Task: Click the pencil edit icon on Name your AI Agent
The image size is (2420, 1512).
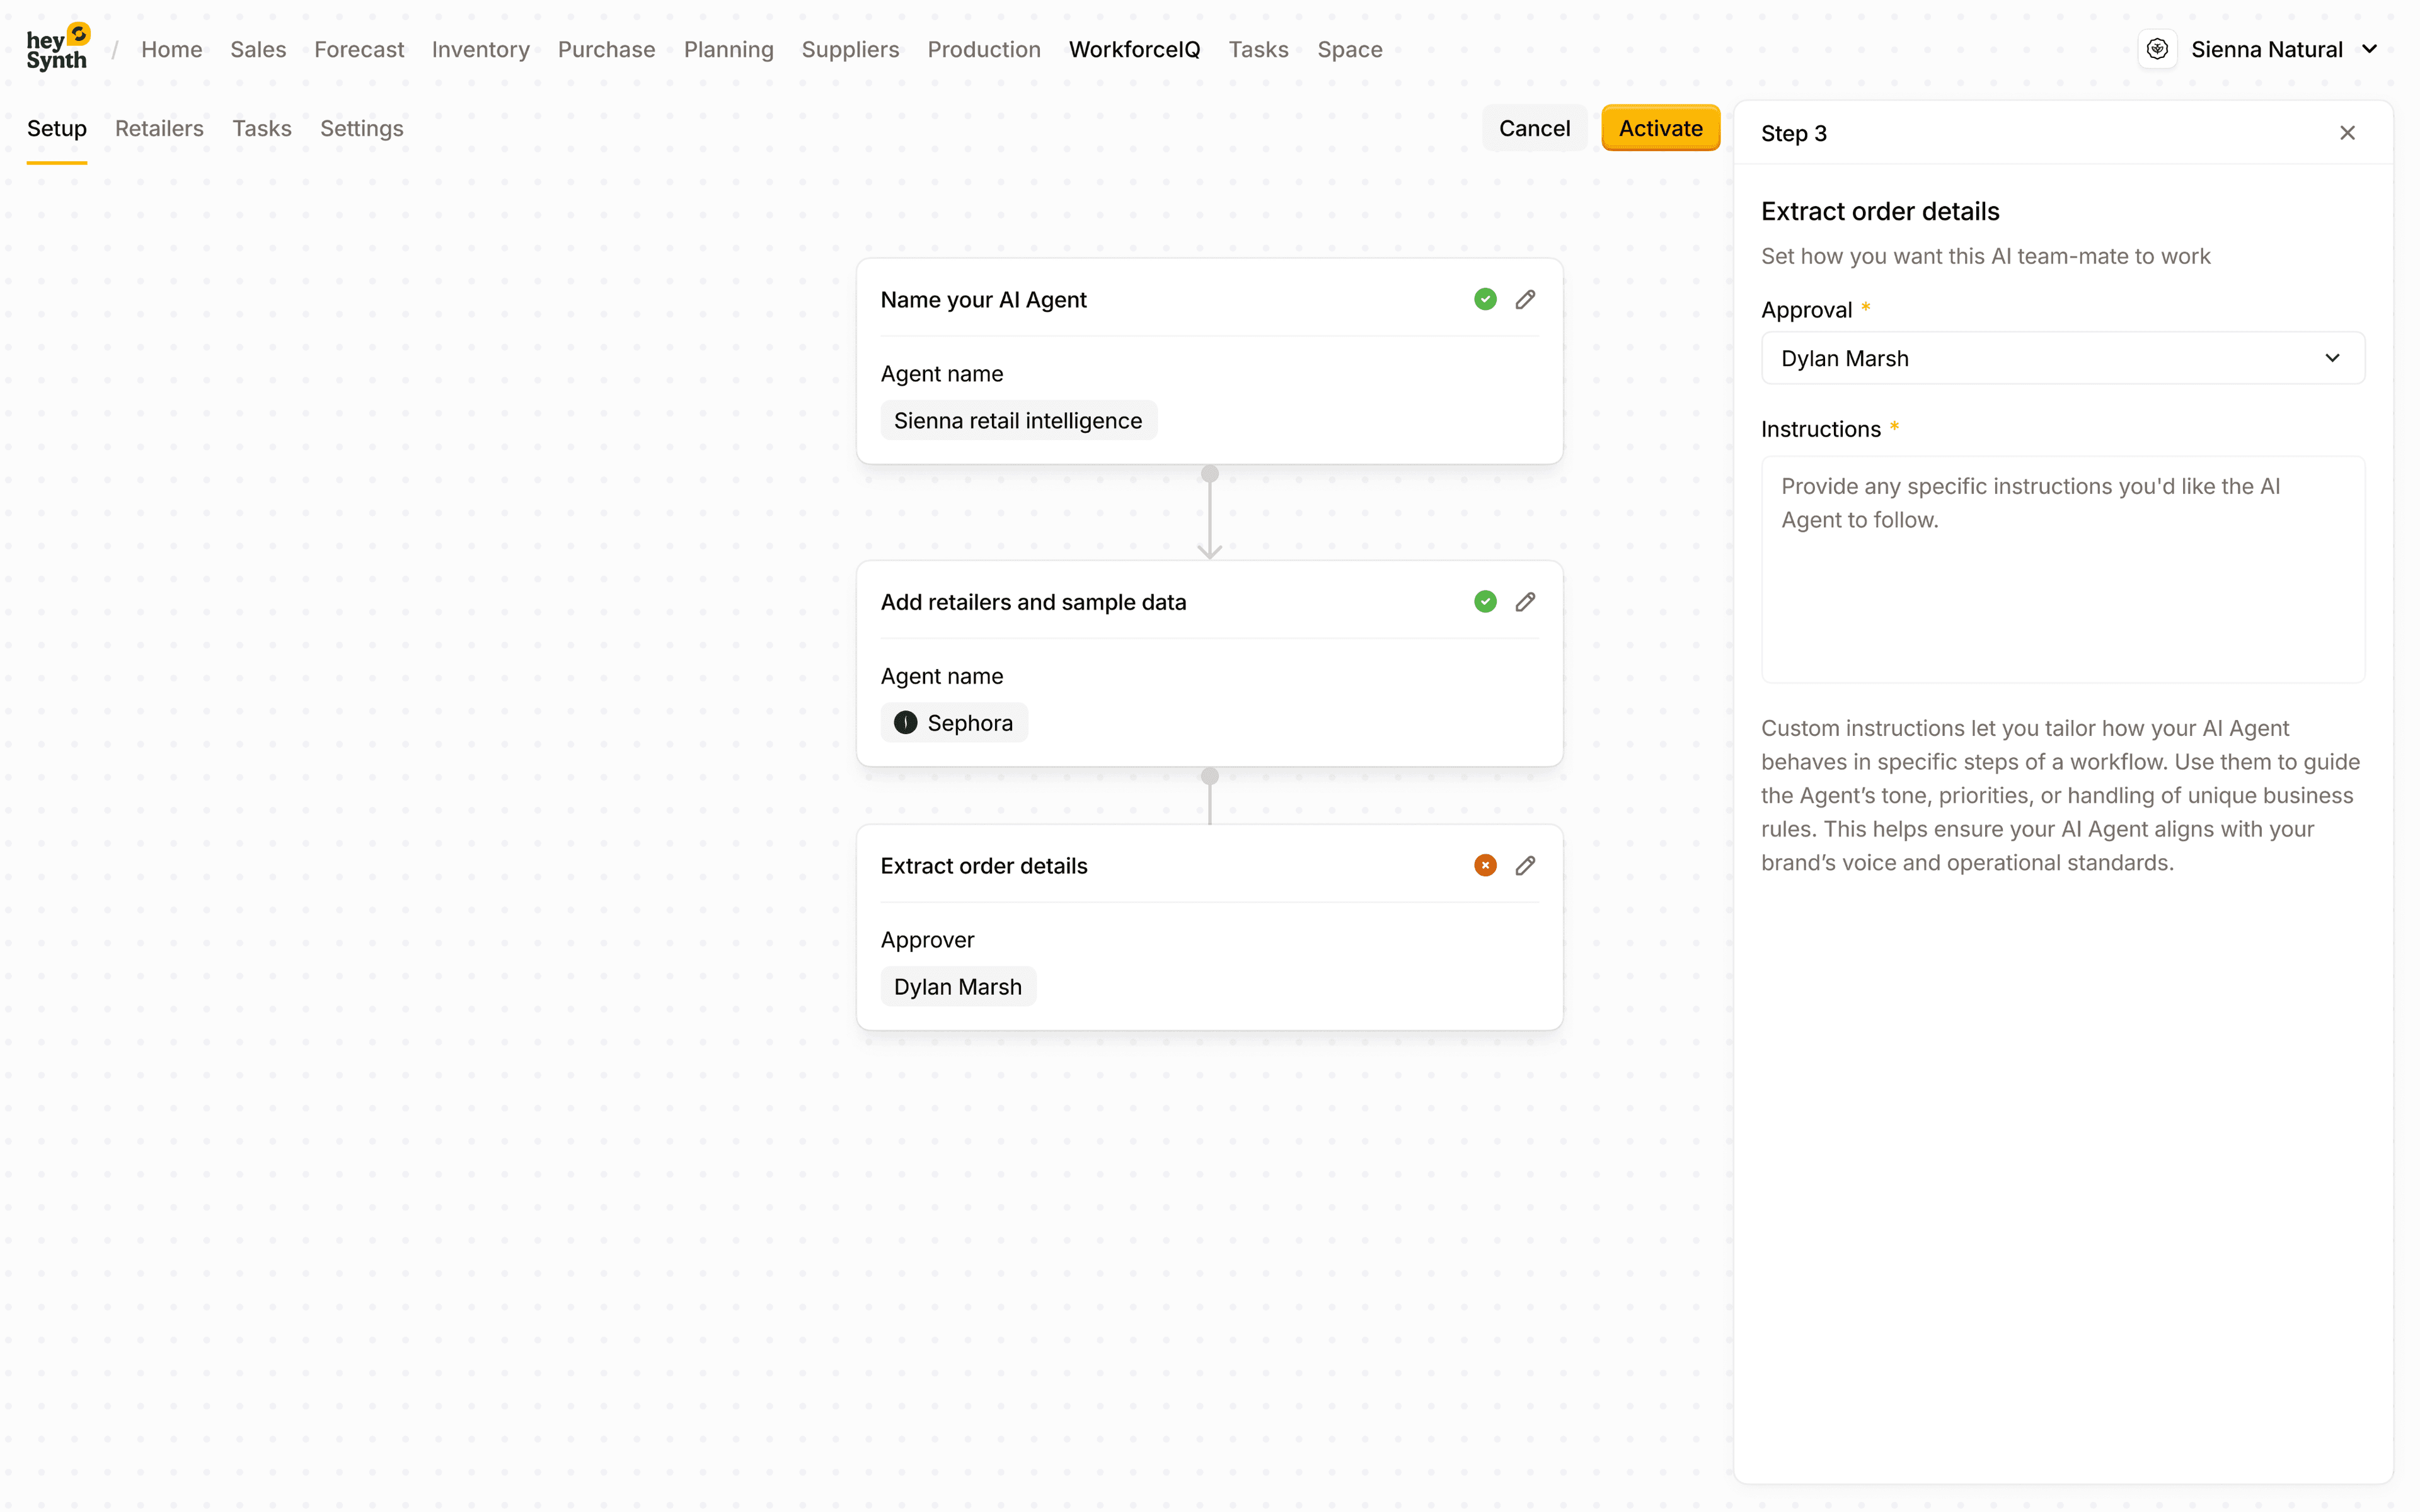Action: pyautogui.click(x=1526, y=299)
